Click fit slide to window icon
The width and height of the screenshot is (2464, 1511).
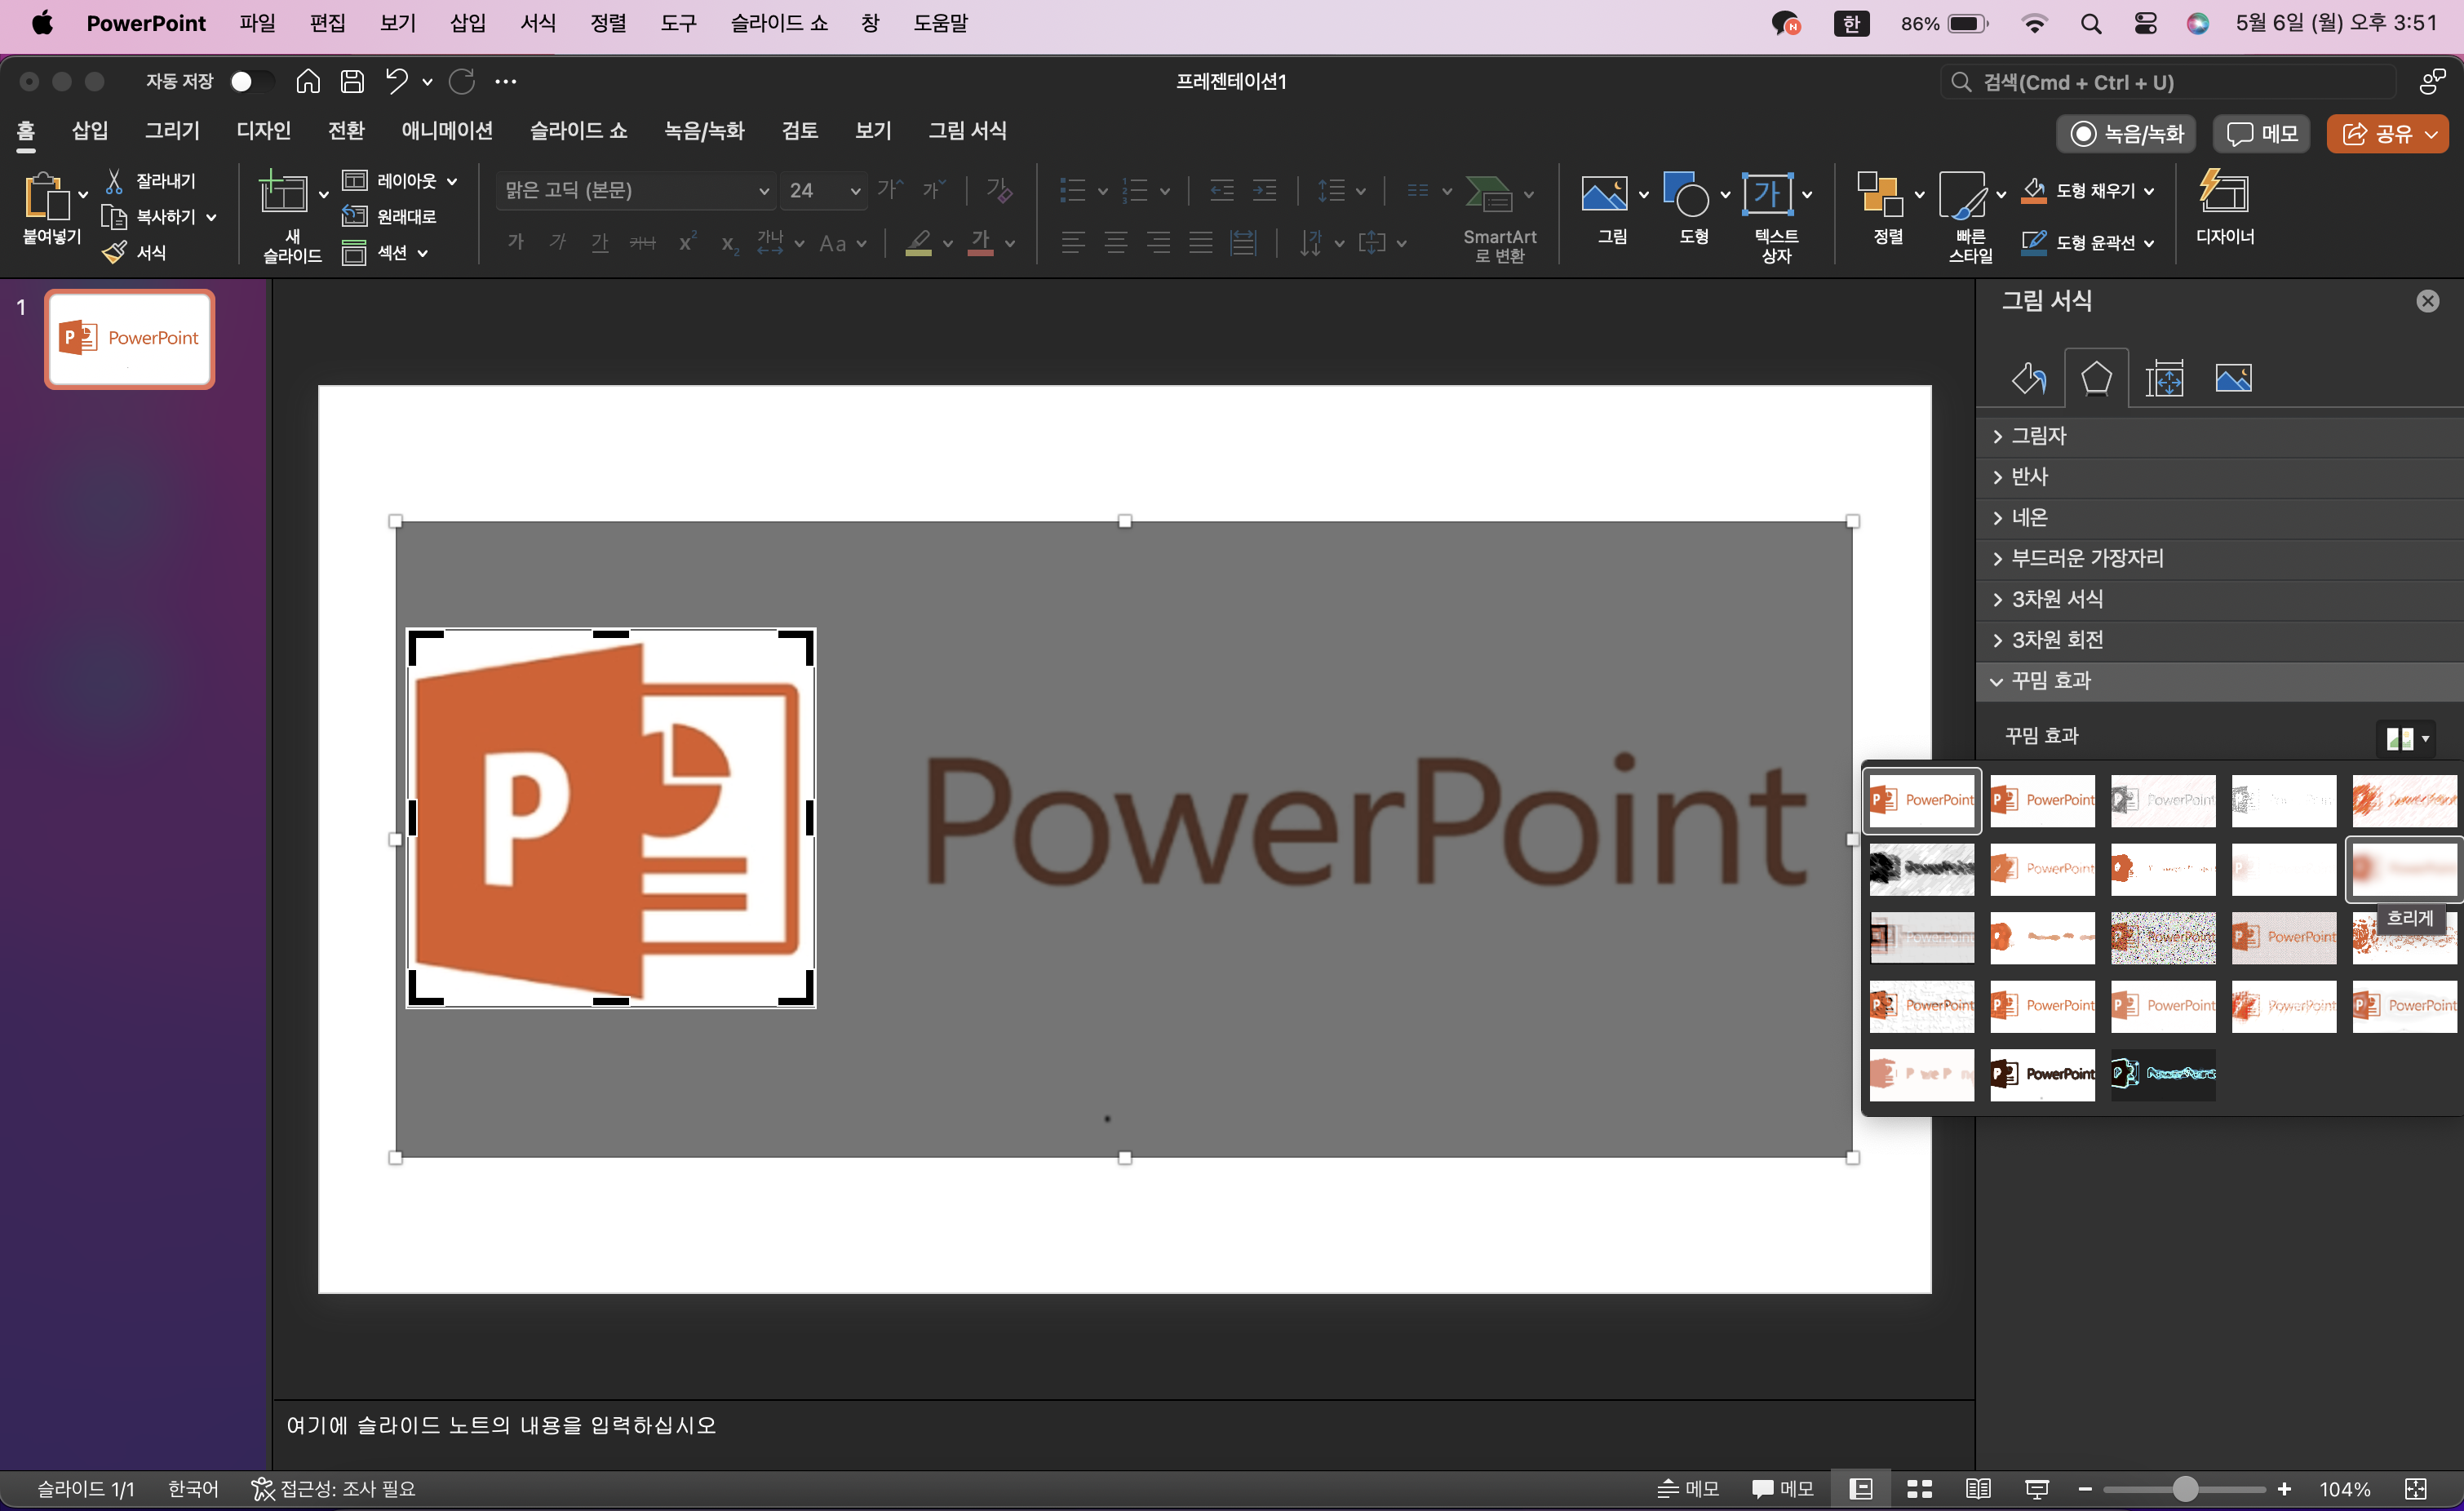[2415, 1488]
